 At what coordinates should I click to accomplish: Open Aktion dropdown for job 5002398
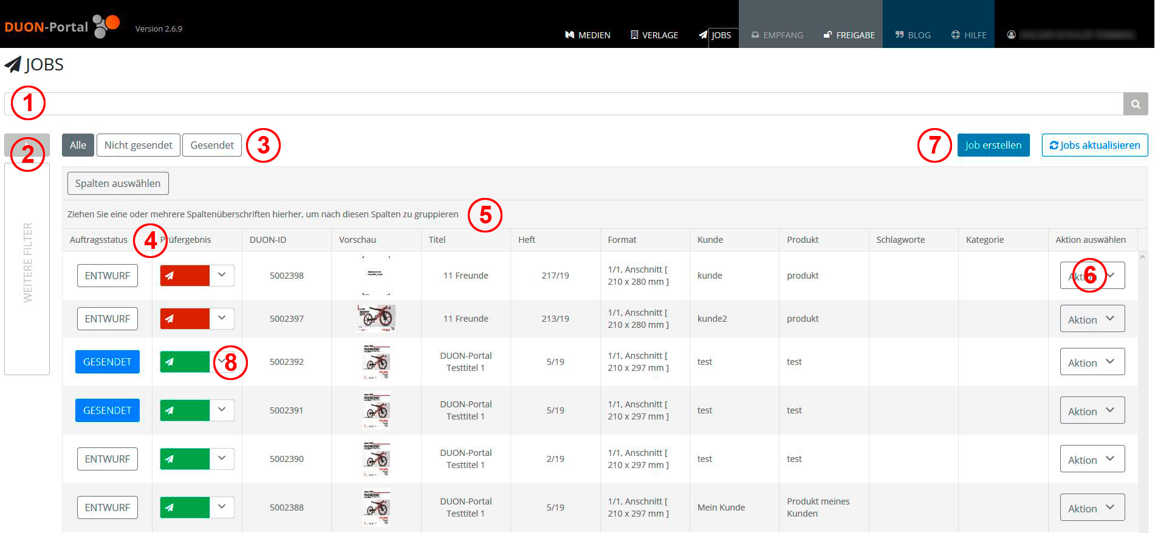(1092, 276)
